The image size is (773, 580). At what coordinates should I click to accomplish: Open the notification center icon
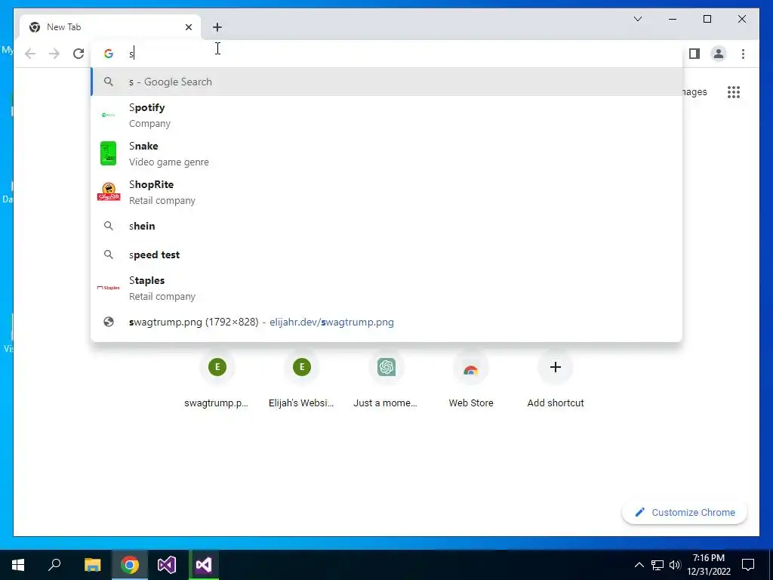click(x=748, y=565)
